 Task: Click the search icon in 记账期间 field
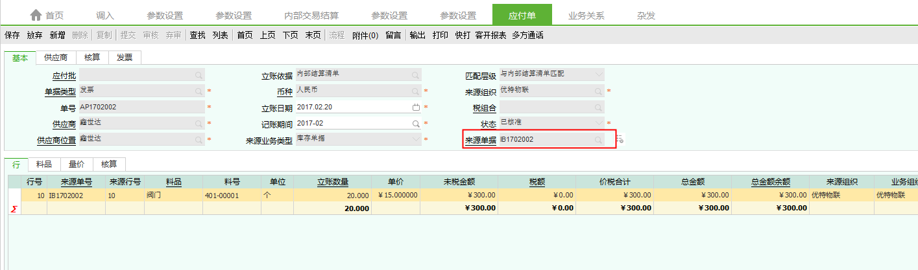tap(416, 123)
